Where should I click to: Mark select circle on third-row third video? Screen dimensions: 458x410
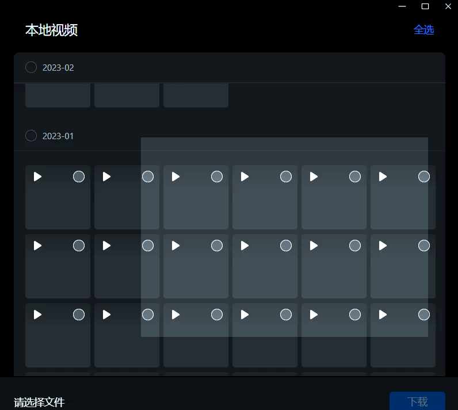tap(217, 315)
